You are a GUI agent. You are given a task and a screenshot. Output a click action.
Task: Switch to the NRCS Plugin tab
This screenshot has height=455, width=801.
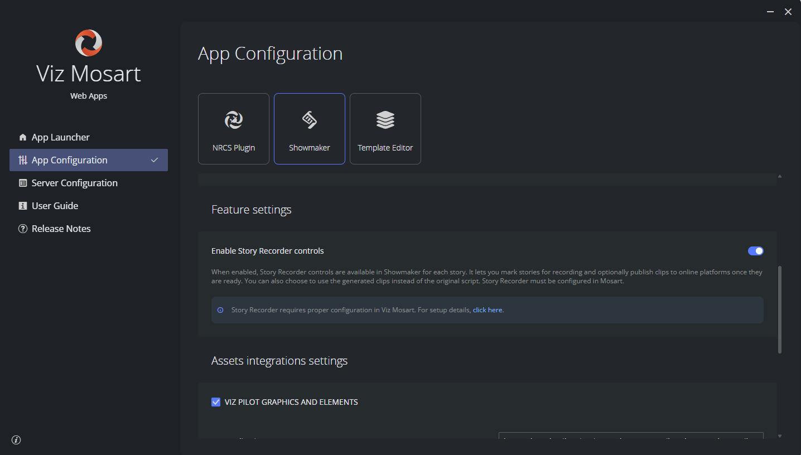tap(234, 129)
